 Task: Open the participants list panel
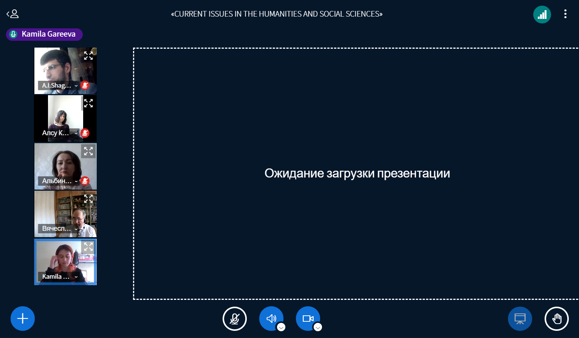pyautogui.click(x=12, y=14)
